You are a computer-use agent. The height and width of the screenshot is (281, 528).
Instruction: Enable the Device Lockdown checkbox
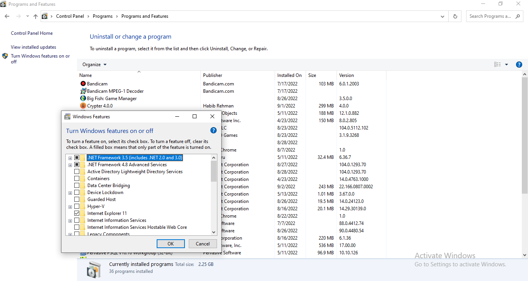coord(77,192)
